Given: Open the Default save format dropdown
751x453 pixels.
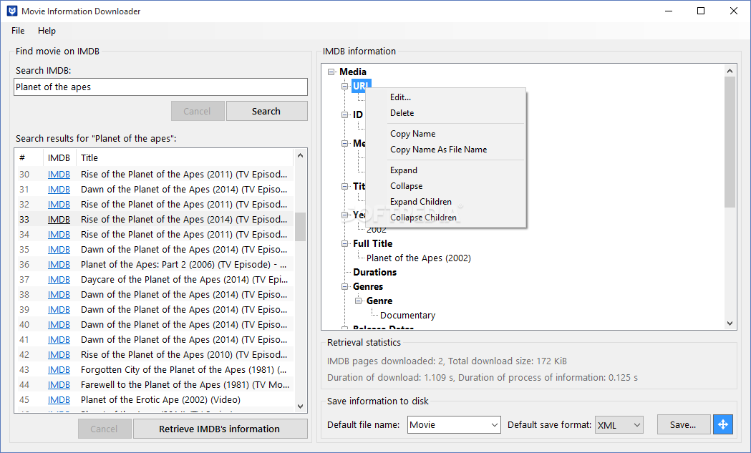Looking at the screenshot, I should [619, 425].
